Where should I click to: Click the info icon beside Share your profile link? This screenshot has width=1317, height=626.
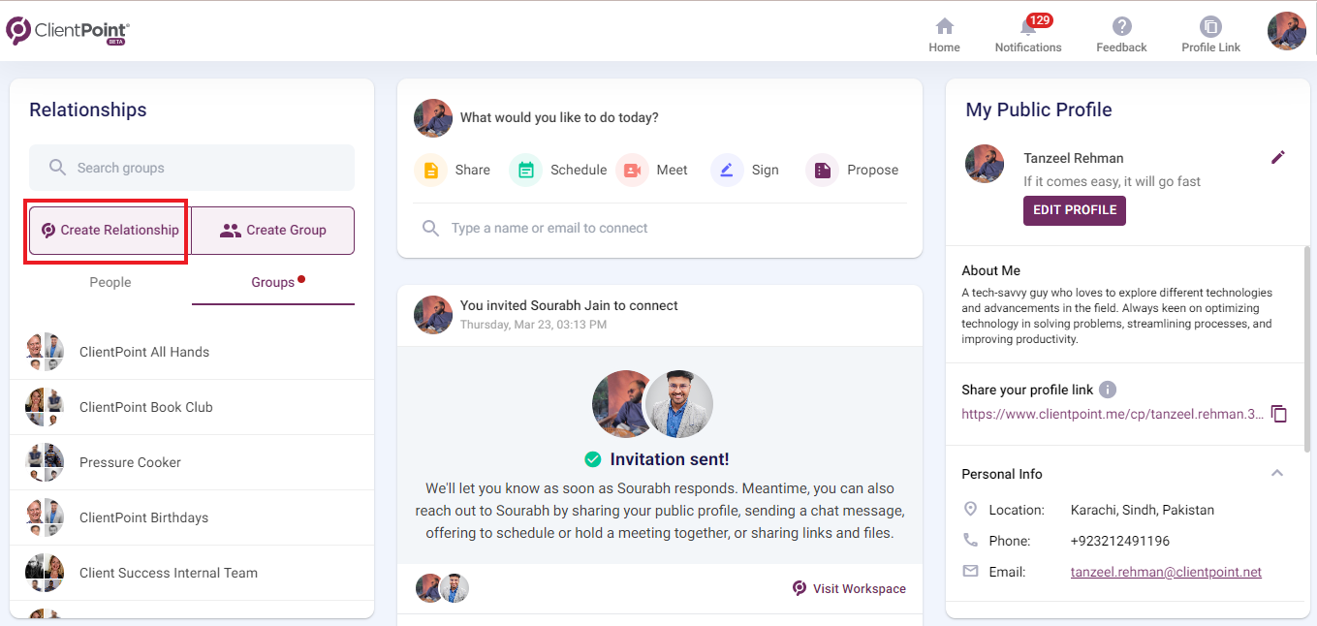1108,390
